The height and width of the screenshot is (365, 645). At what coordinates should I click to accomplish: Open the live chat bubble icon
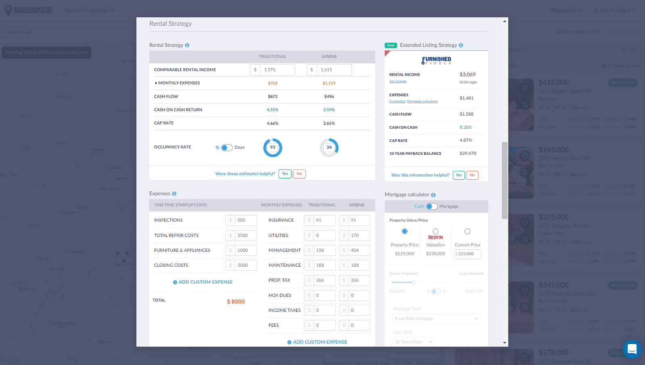[632, 349]
